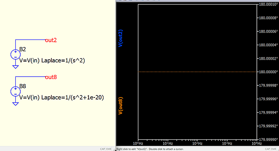Viewport: 279px width, 151px height.
Task: Click the B8 component name label
Action: pos(23,86)
